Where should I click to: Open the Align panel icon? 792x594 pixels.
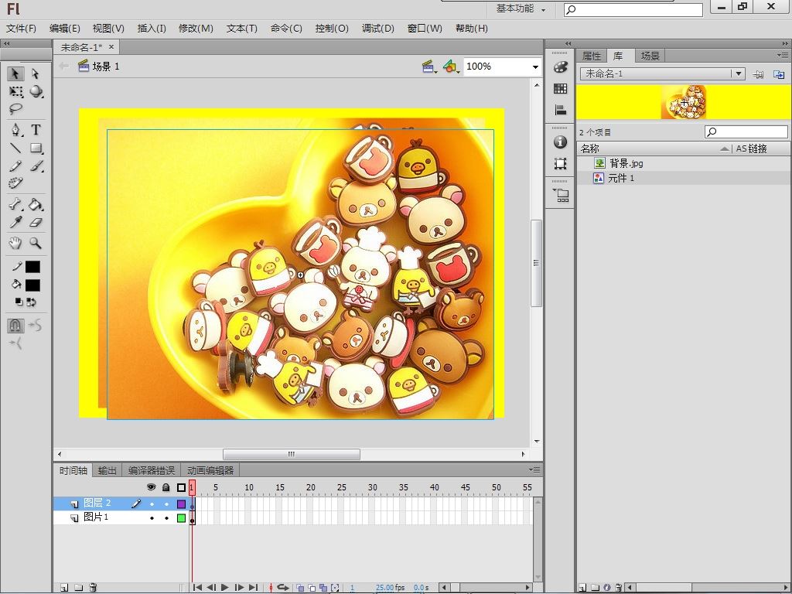[x=560, y=110]
